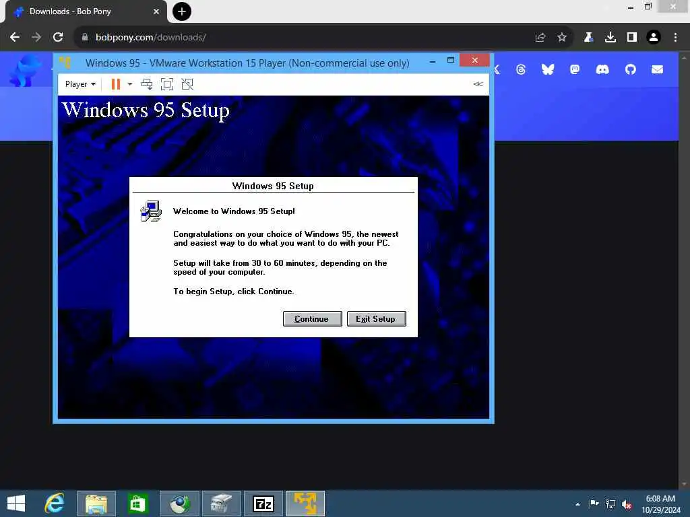Expand the power options dropdown arrow
The image size is (690, 517).
click(x=130, y=84)
